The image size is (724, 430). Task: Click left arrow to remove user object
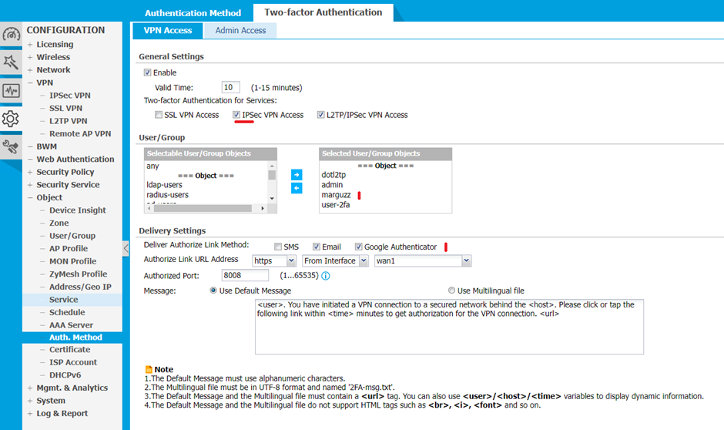(x=297, y=188)
